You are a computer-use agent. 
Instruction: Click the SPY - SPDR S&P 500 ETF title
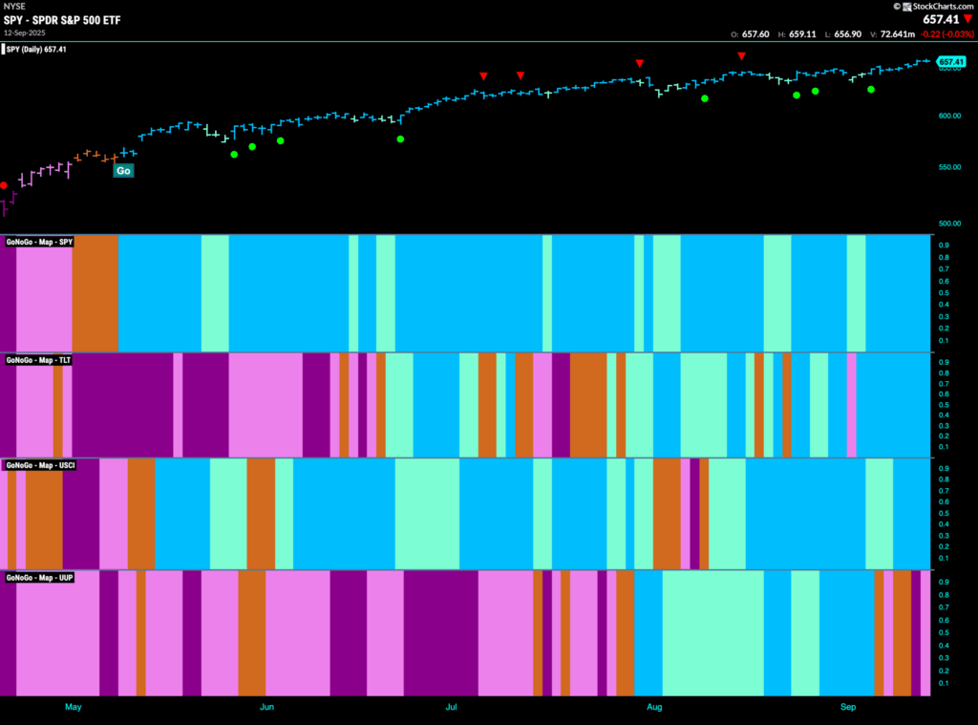62,20
